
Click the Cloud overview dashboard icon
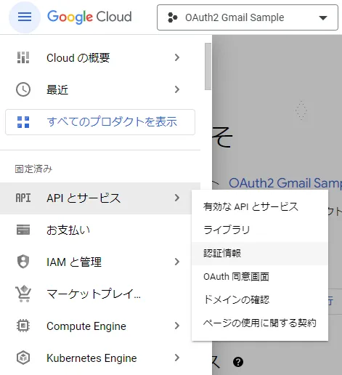[23, 57]
